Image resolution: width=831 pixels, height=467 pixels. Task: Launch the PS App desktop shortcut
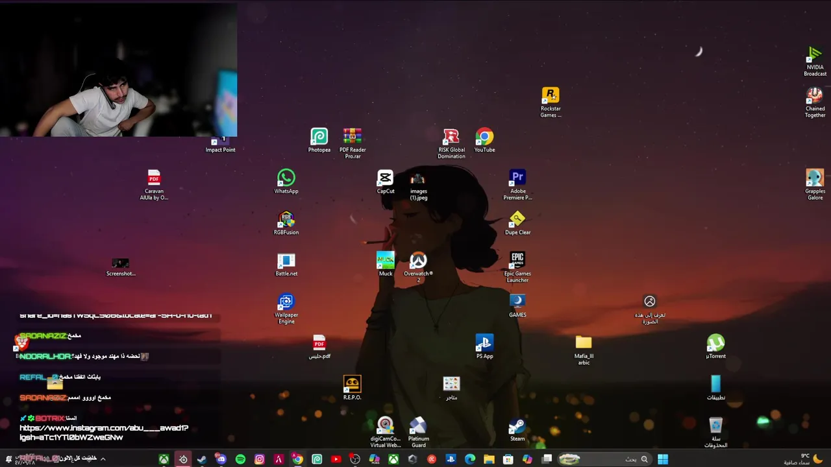click(x=484, y=347)
